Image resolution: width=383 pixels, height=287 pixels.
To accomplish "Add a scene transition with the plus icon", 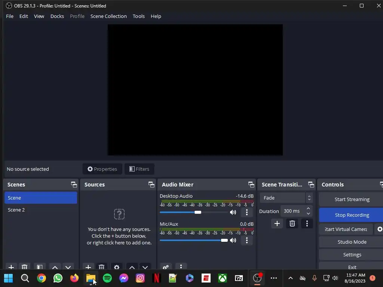I will pyautogui.click(x=277, y=223).
